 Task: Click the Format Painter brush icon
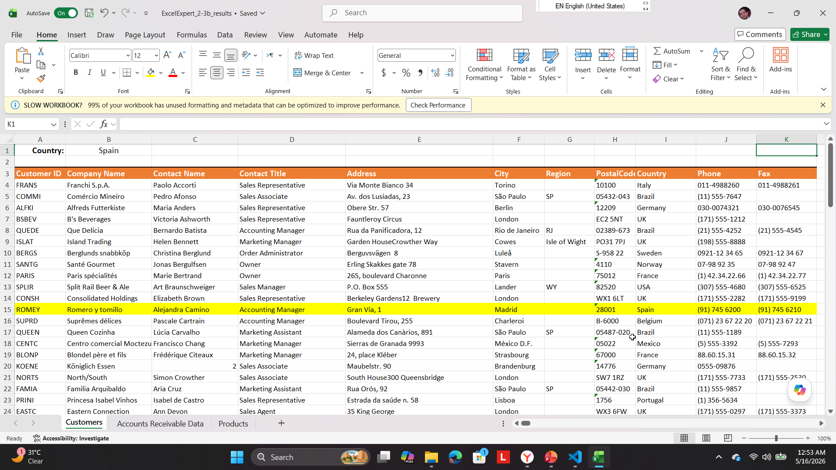coord(41,79)
